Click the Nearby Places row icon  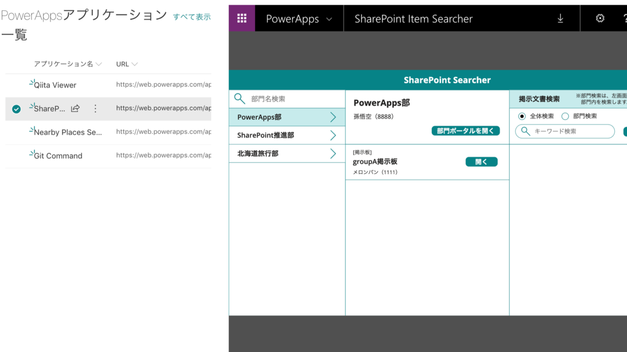pyautogui.click(x=31, y=129)
